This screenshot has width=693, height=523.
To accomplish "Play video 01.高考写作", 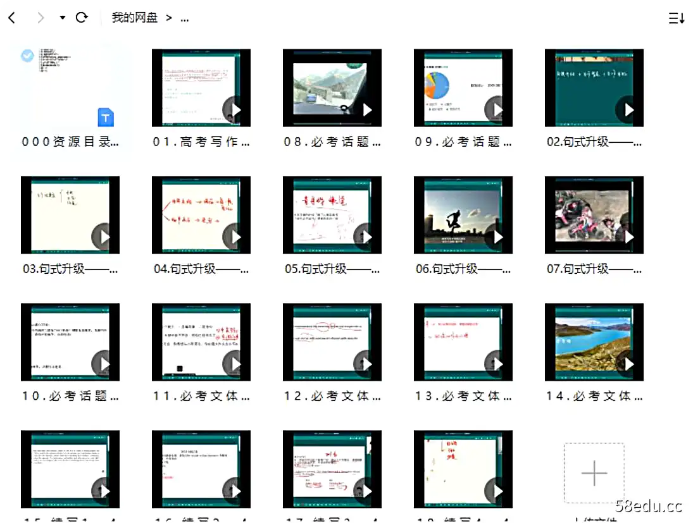I will click(201, 88).
